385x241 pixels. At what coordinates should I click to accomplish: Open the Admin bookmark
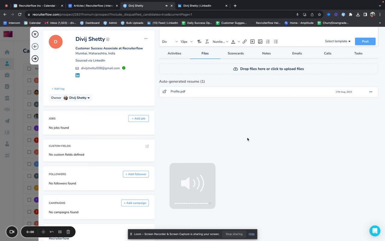pyautogui.click(x=110, y=23)
